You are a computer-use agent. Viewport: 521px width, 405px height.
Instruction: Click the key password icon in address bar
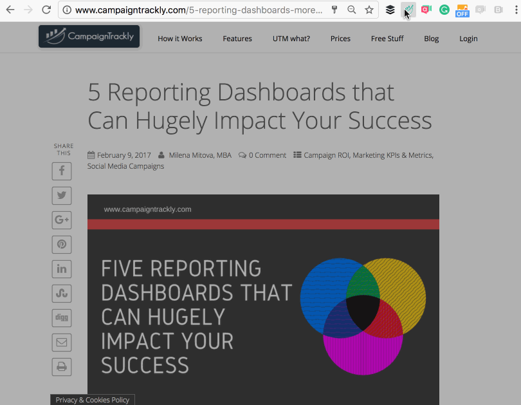pyautogui.click(x=334, y=10)
